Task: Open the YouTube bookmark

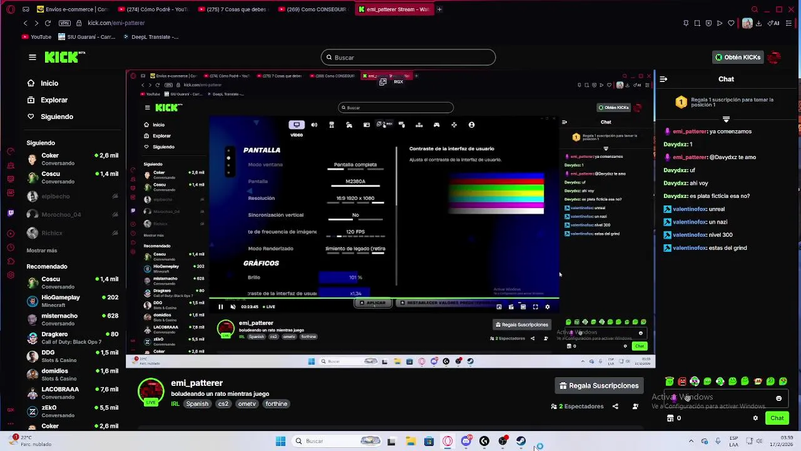Action: coord(37,37)
